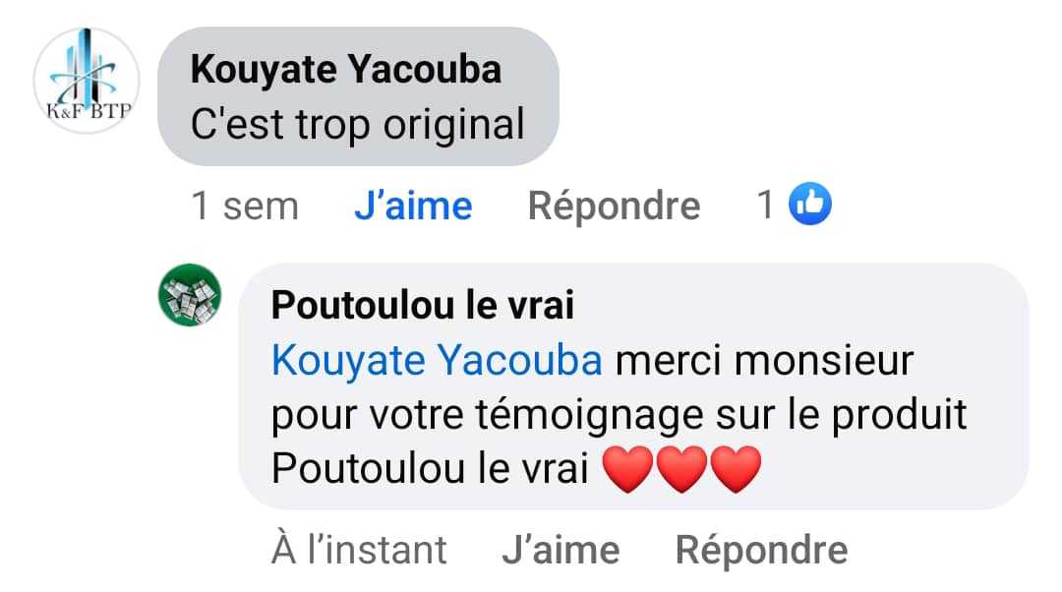Like the Poutoulou le vrai reply with J'aime

click(x=560, y=550)
